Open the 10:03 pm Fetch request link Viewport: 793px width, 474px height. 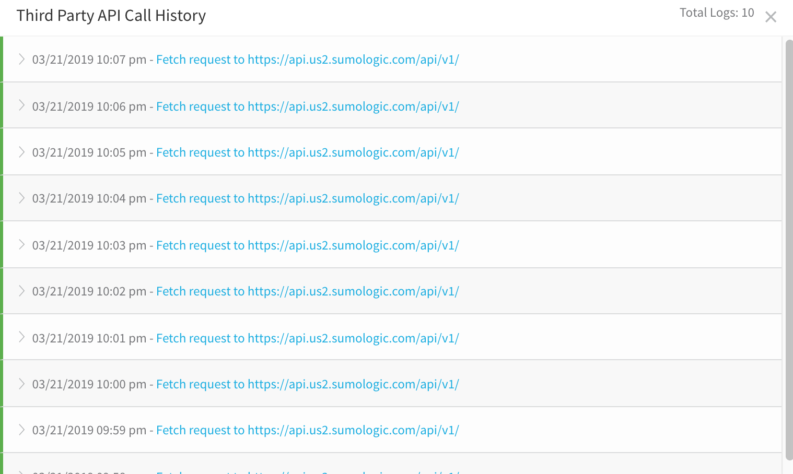pyautogui.click(x=308, y=245)
